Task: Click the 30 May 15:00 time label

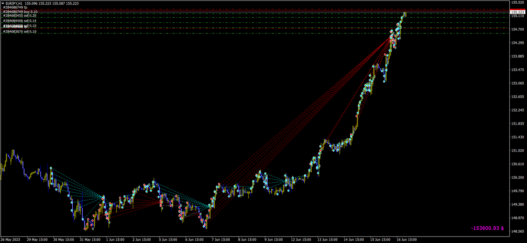Action: click(64, 240)
